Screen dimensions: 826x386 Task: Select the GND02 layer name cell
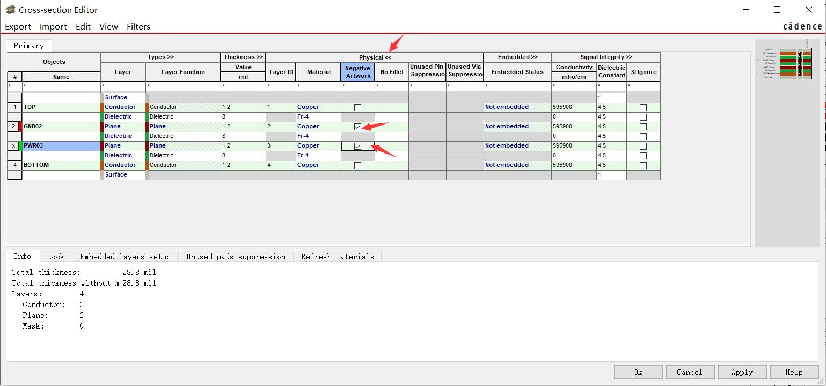(61, 127)
